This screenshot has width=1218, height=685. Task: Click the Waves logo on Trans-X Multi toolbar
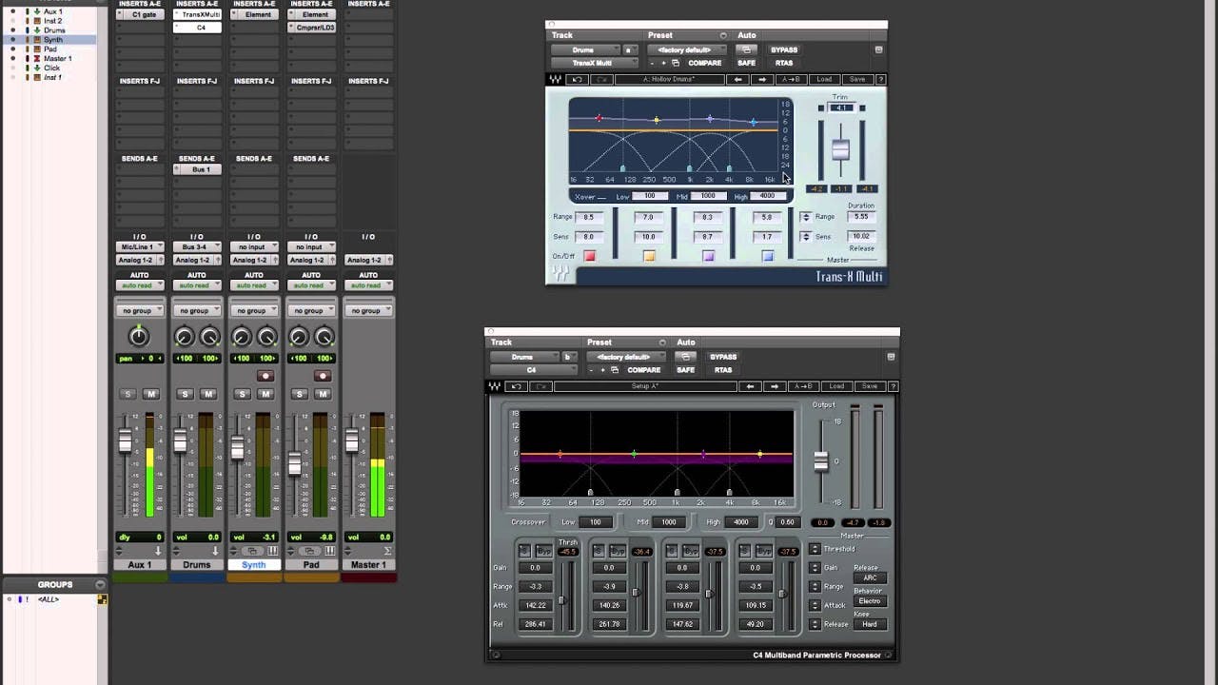pyautogui.click(x=556, y=81)
